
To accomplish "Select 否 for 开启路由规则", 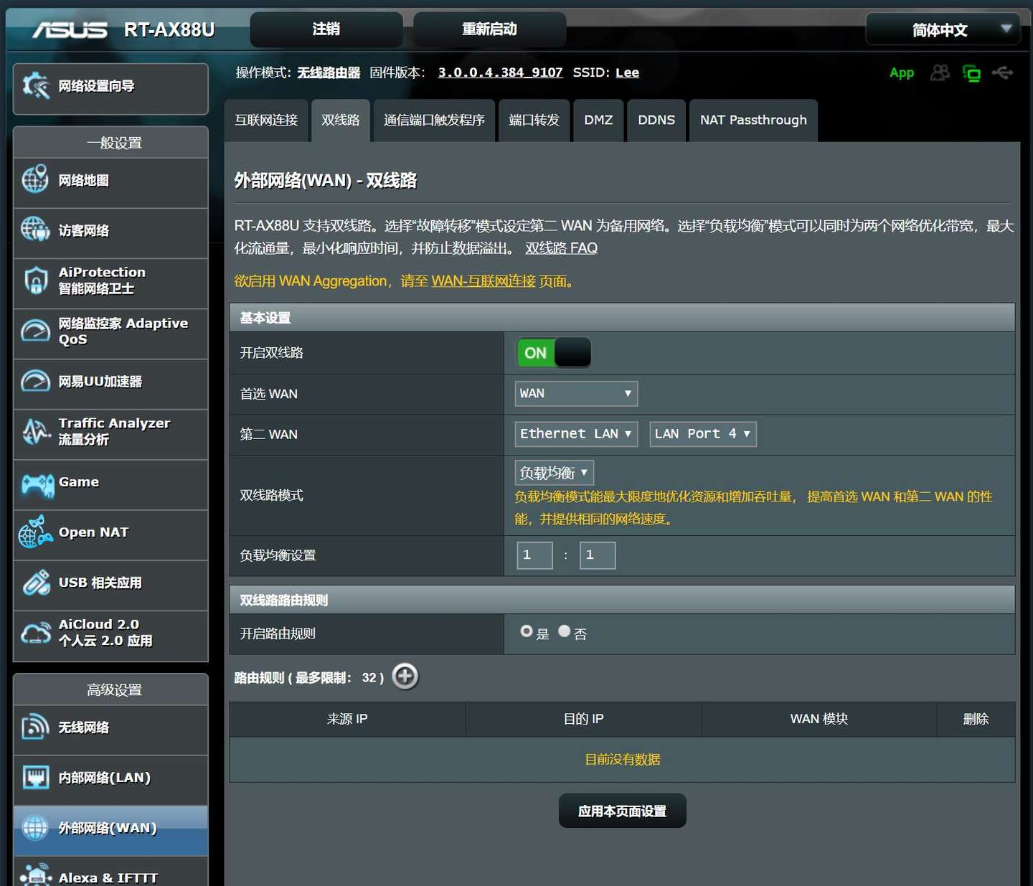I will tap(564, 631).
